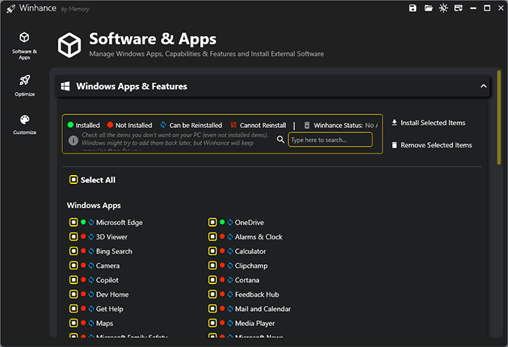Tick the OneDrive checkbox
508x347 pixels.
pyautogui.click(x=212, y=223)
